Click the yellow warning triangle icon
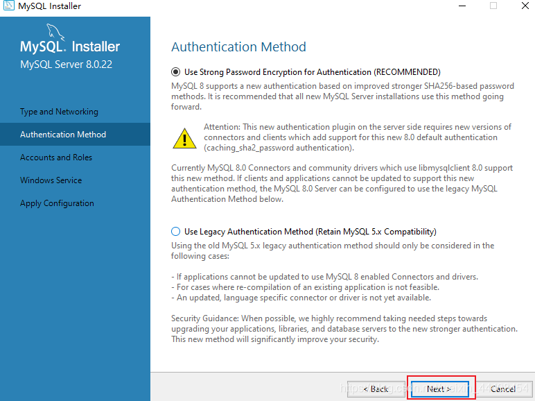The width and height of the screenshot is (535, 401). point(184,138)
